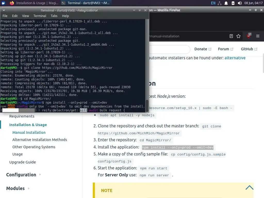The width and height of the screenshot is (264, 198).
Task: Expand the Configuration section arrow
Action: click(x=40, y=175)
